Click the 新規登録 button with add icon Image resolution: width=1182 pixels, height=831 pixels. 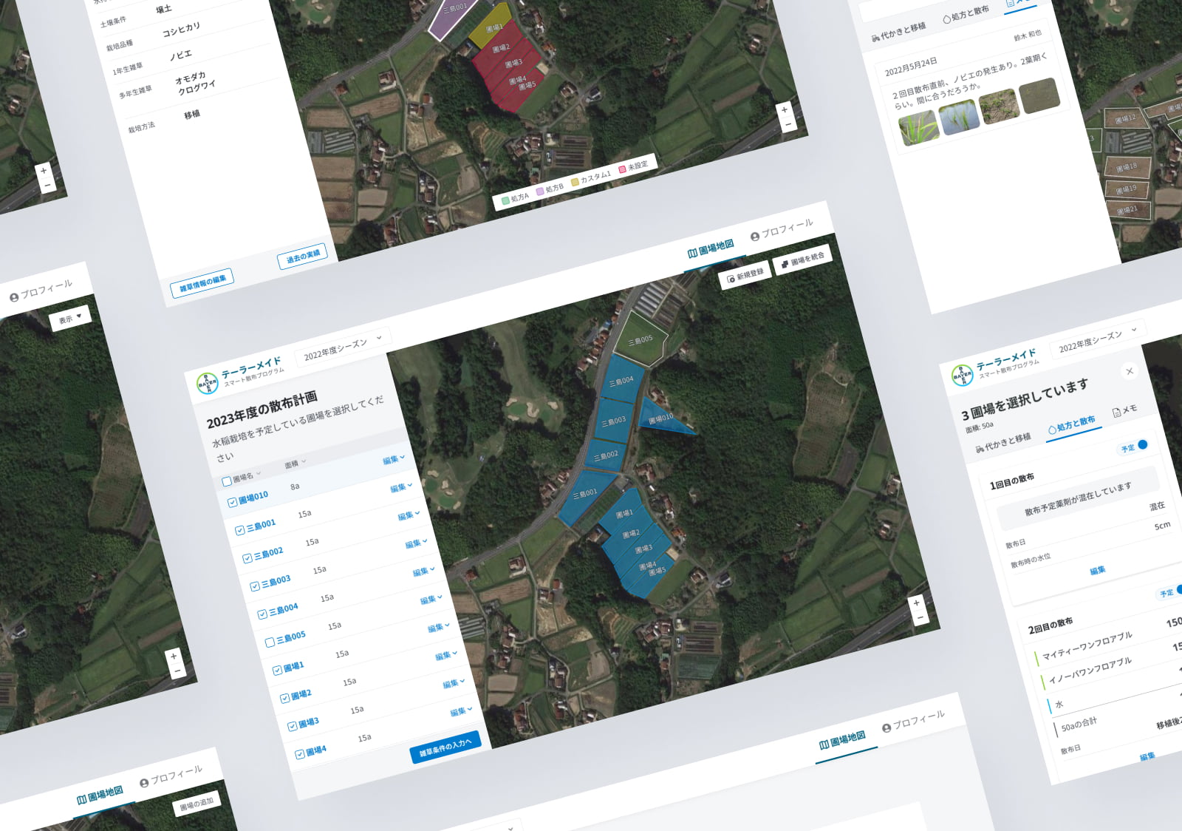(745, 276)
